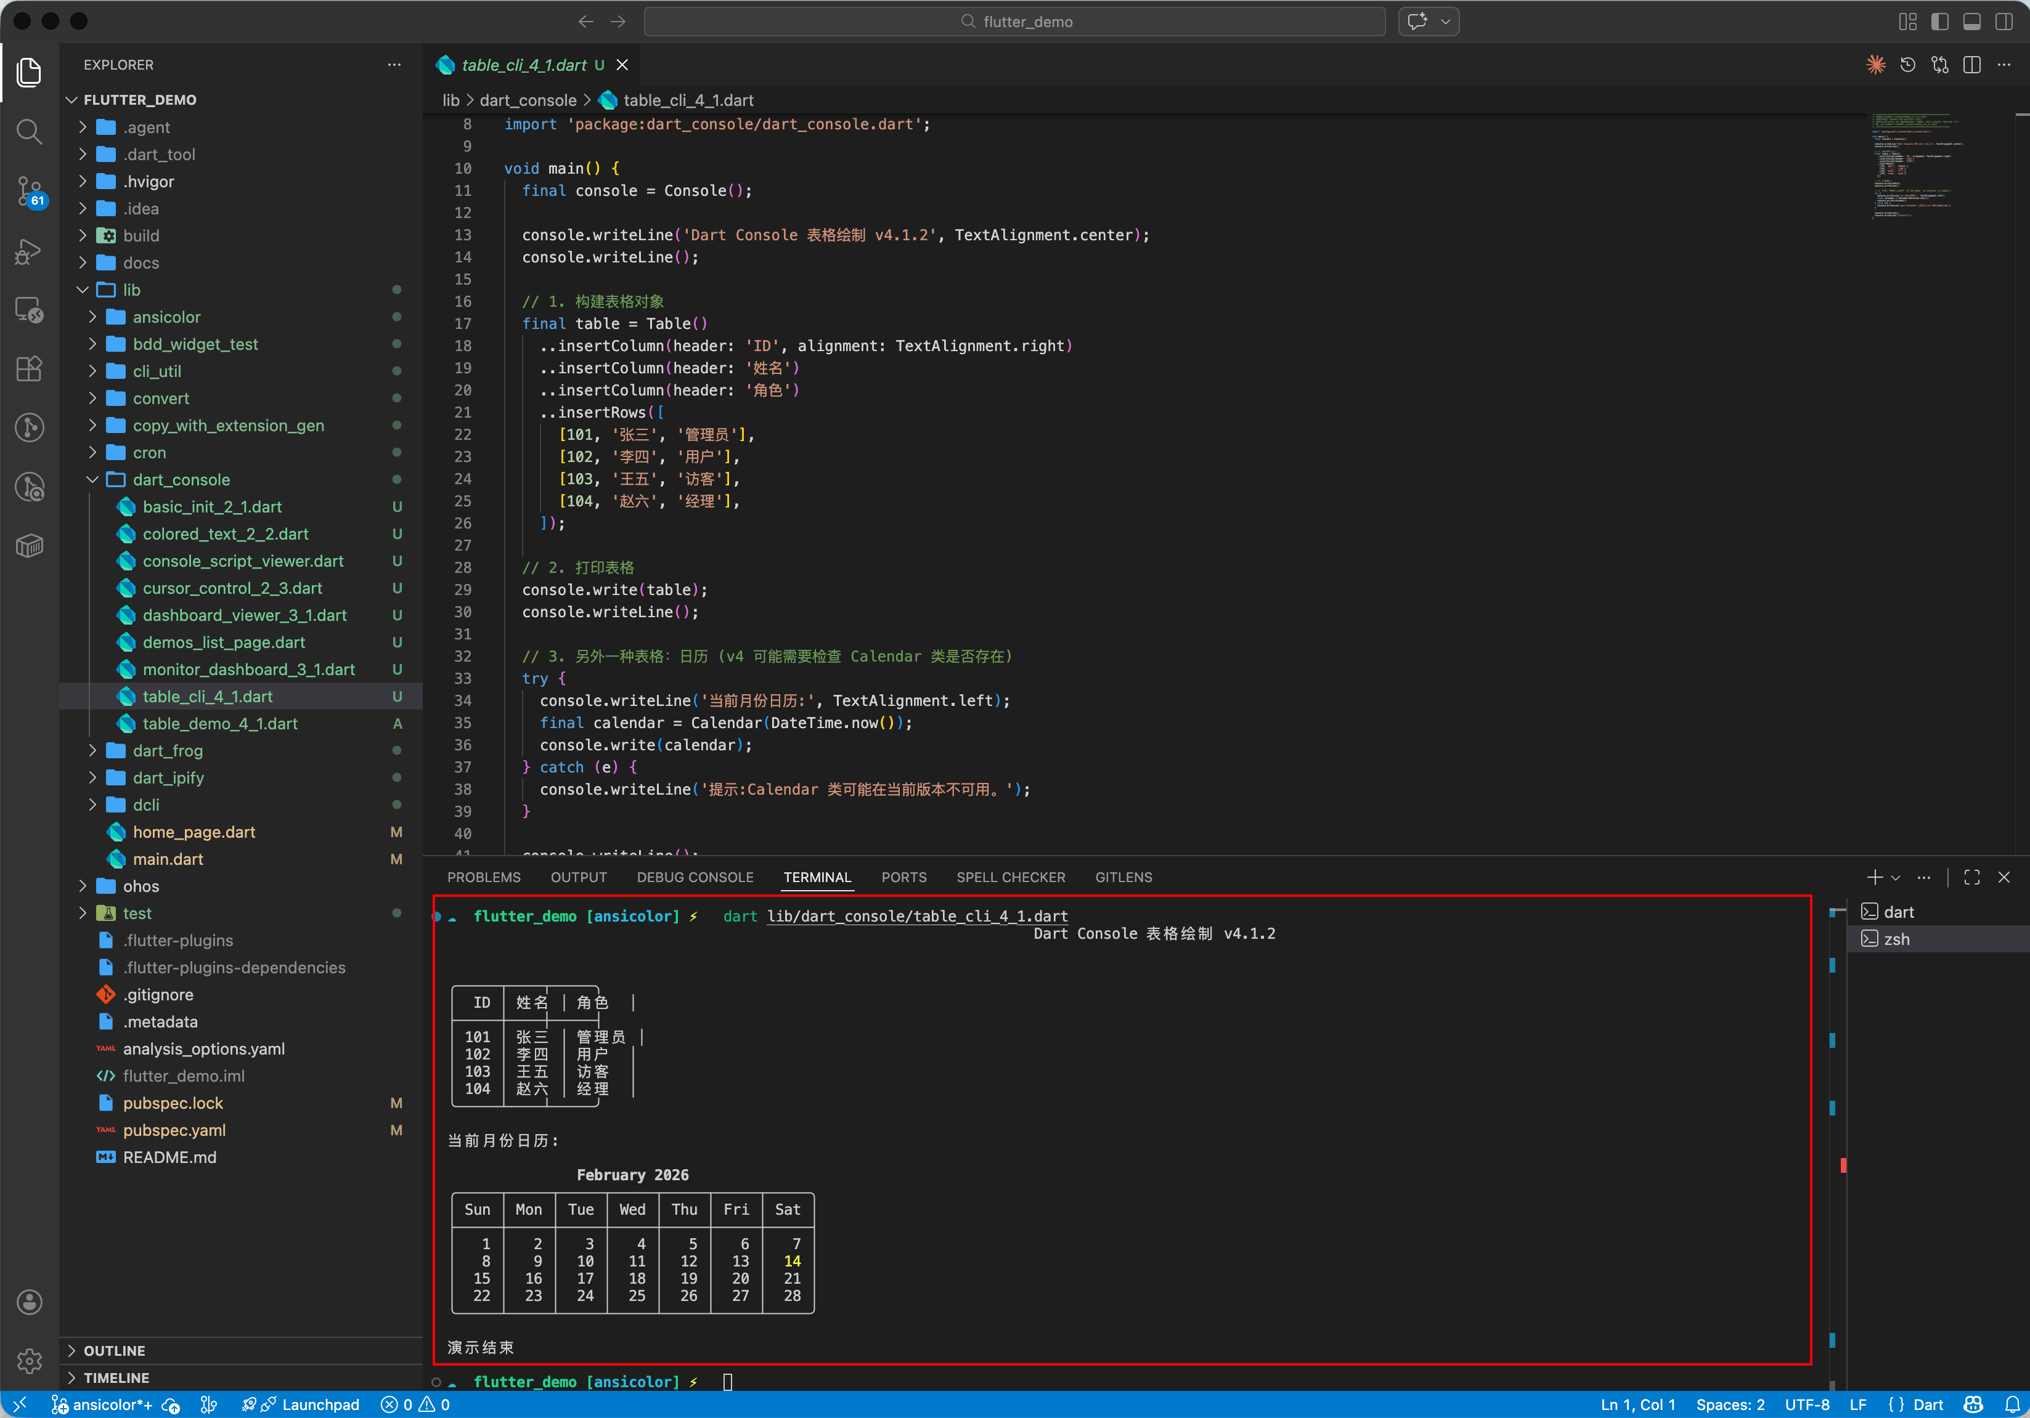Switch to the DEBUG CONSOLE tab
Screen dimensions: 2030x1418
tap(695, 877)
